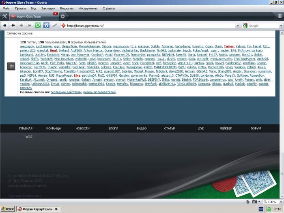
Task: Open the red Tainer user link
Action: point(229,47)
